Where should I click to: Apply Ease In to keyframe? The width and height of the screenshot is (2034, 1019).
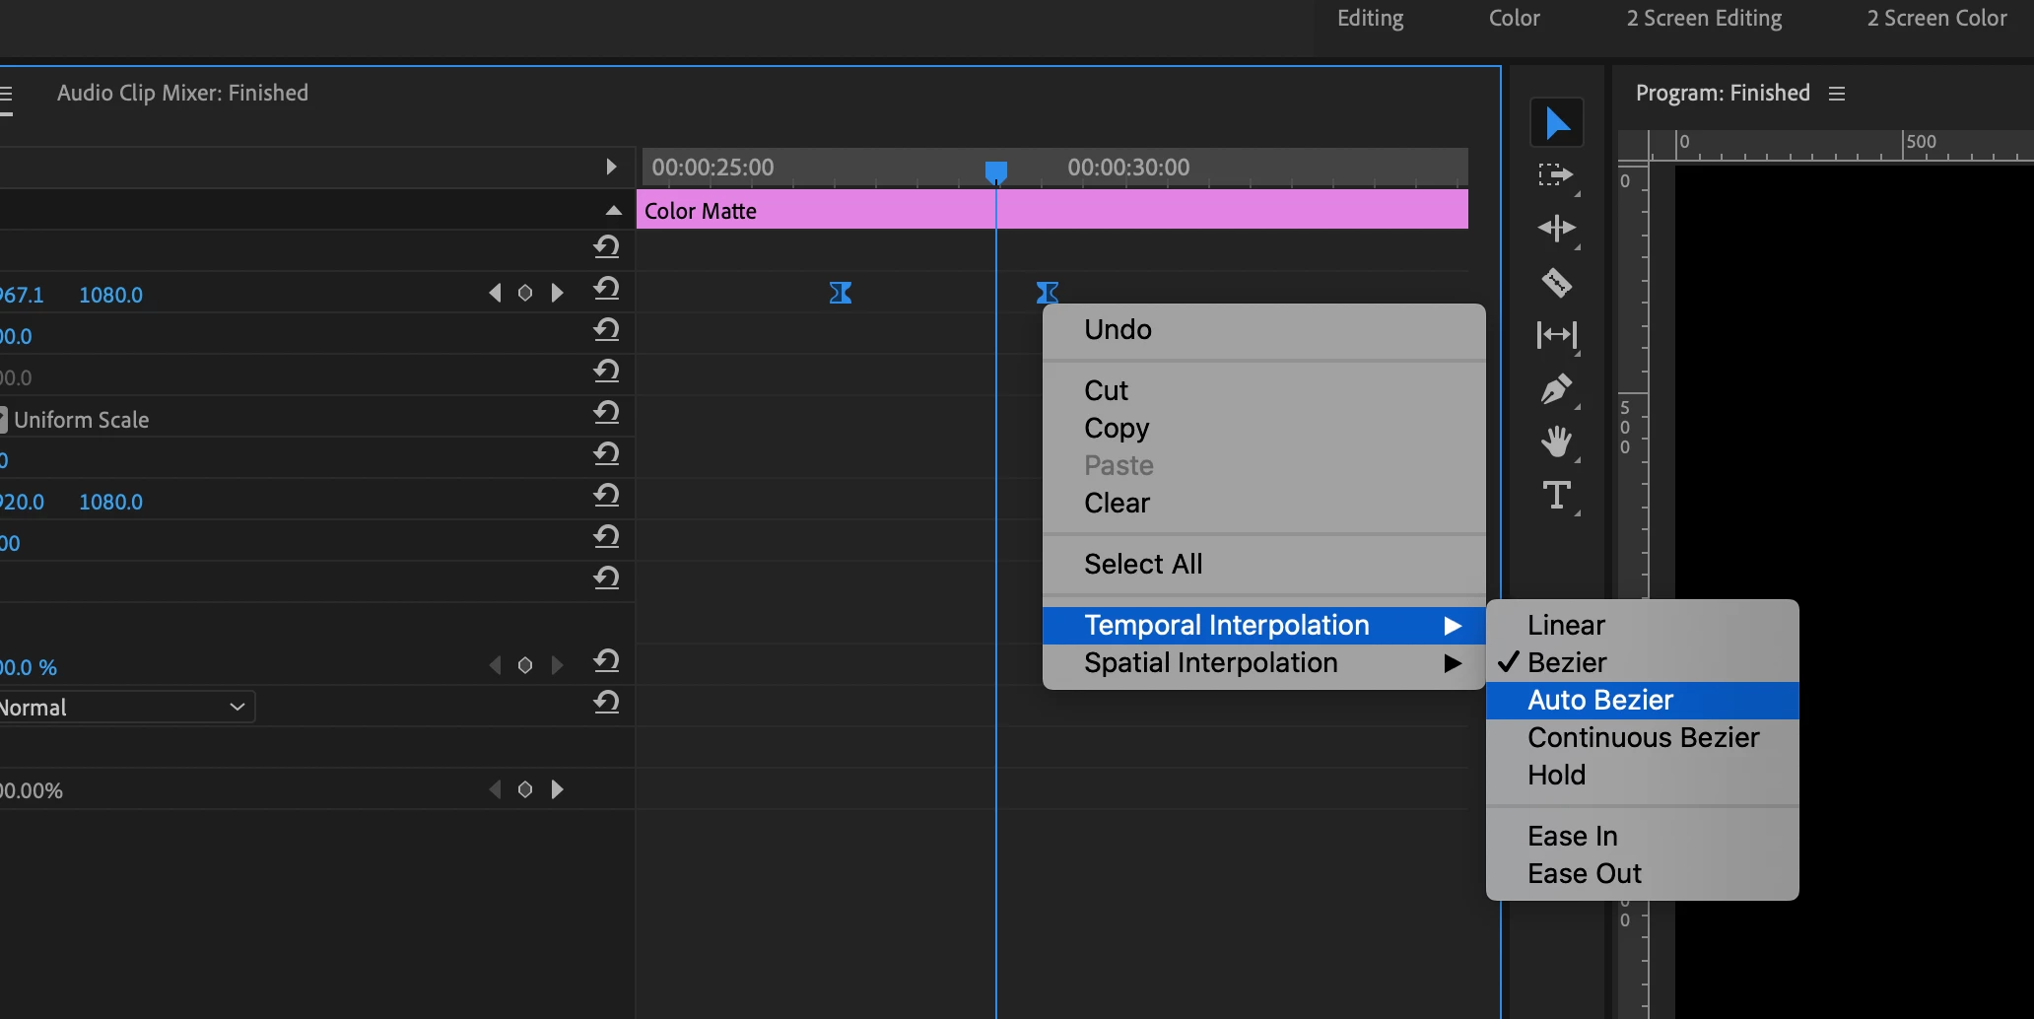click(x=1642, y=837)
